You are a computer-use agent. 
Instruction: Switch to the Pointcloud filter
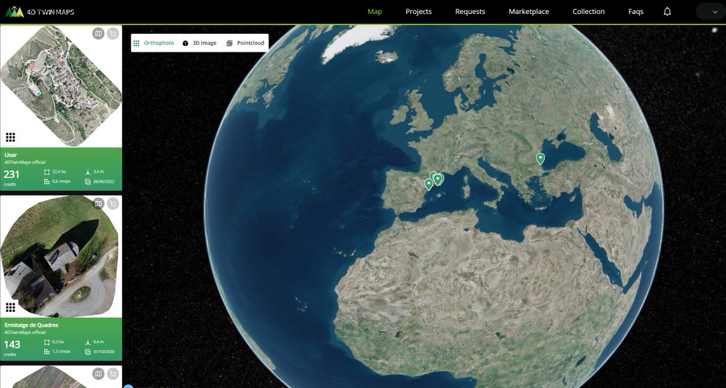click(x=245, y=43)
